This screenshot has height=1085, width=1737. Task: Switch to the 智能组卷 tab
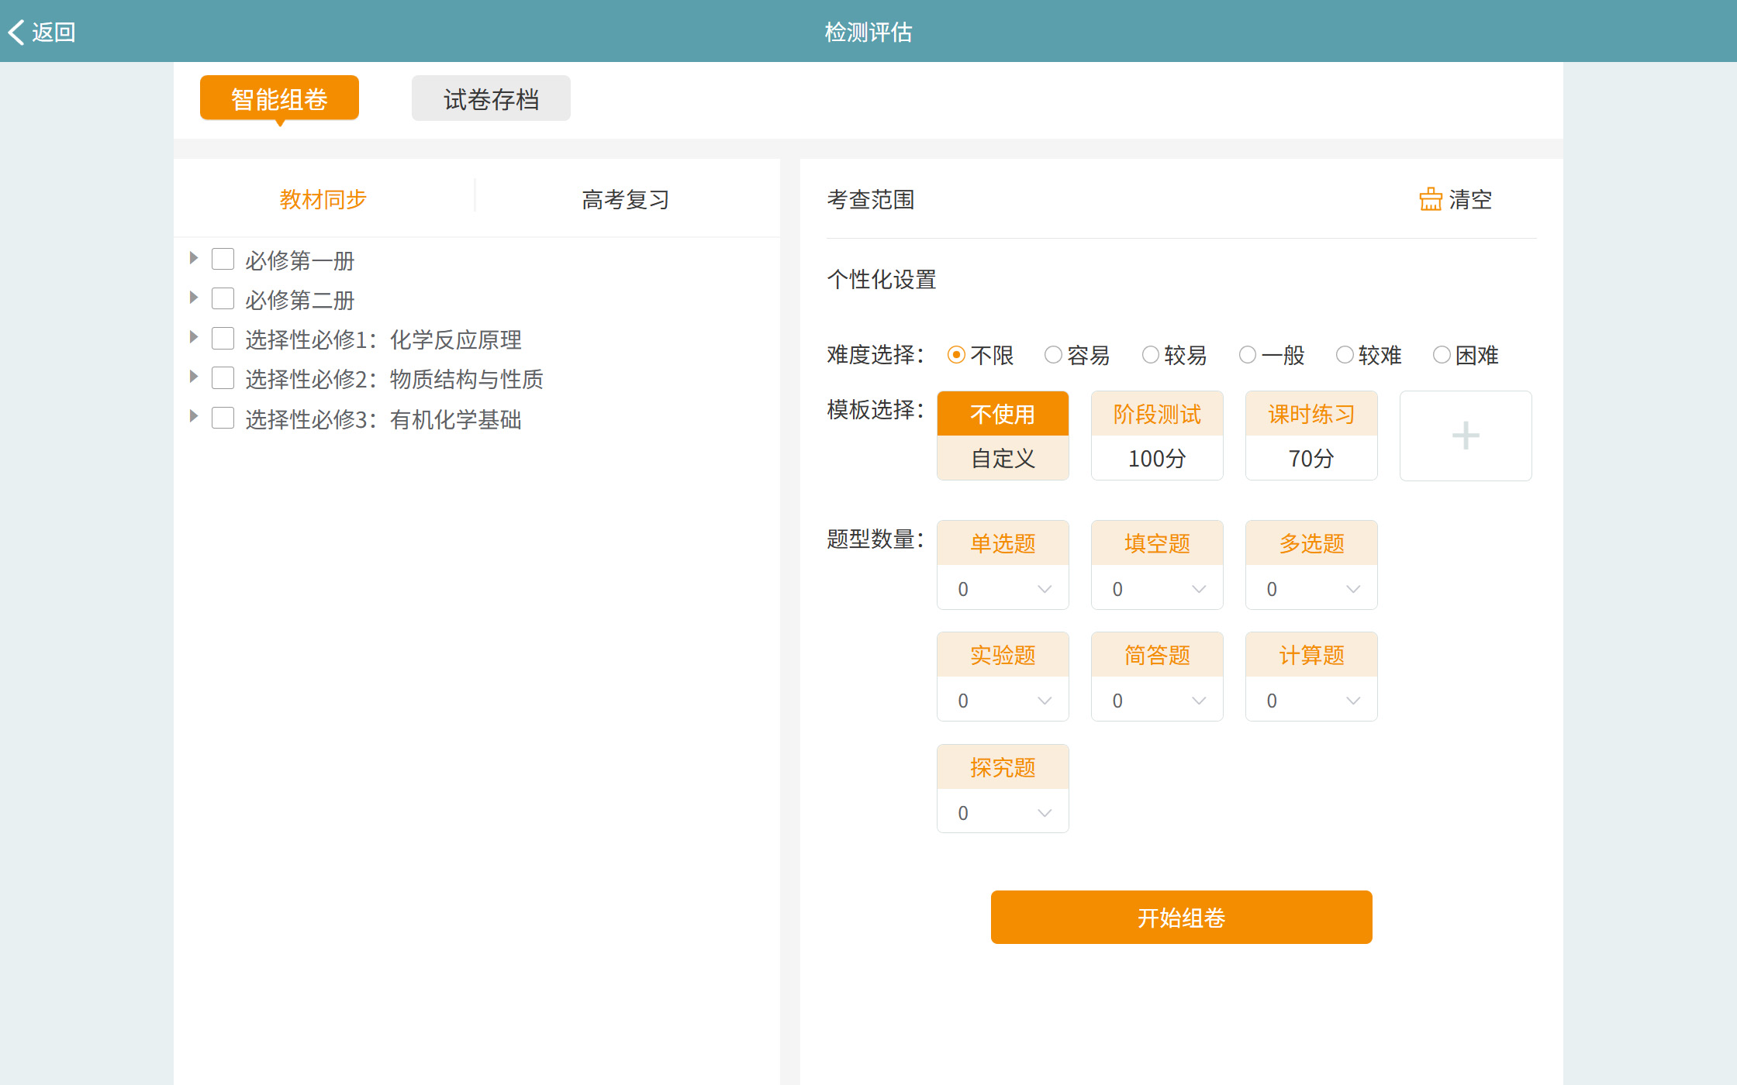coord(279,98)
